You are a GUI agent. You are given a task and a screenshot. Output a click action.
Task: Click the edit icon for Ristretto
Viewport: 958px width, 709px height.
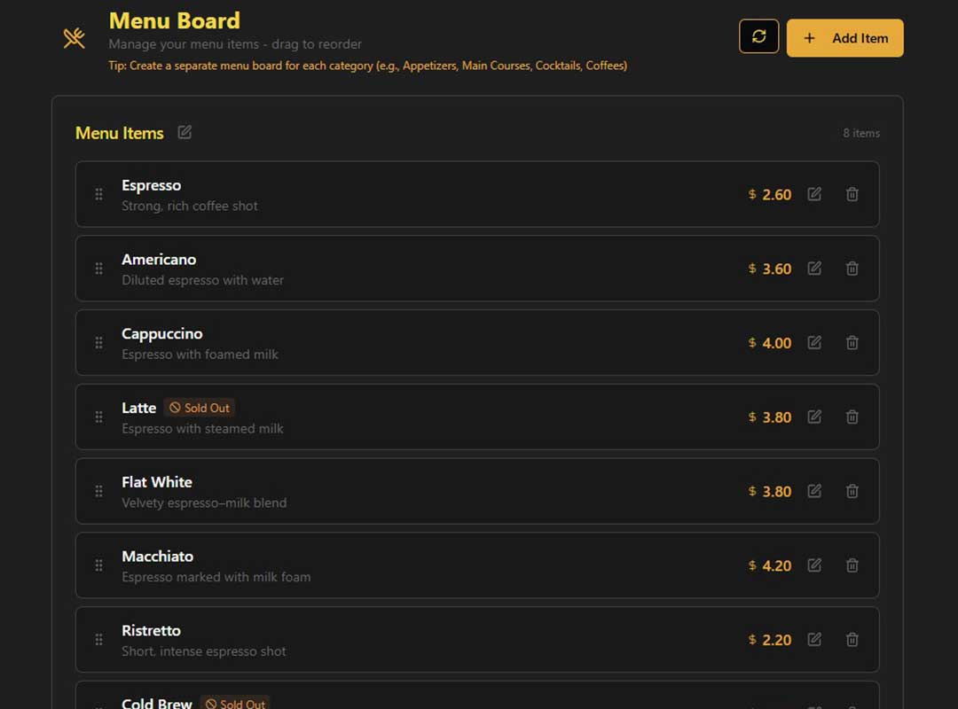814,639
